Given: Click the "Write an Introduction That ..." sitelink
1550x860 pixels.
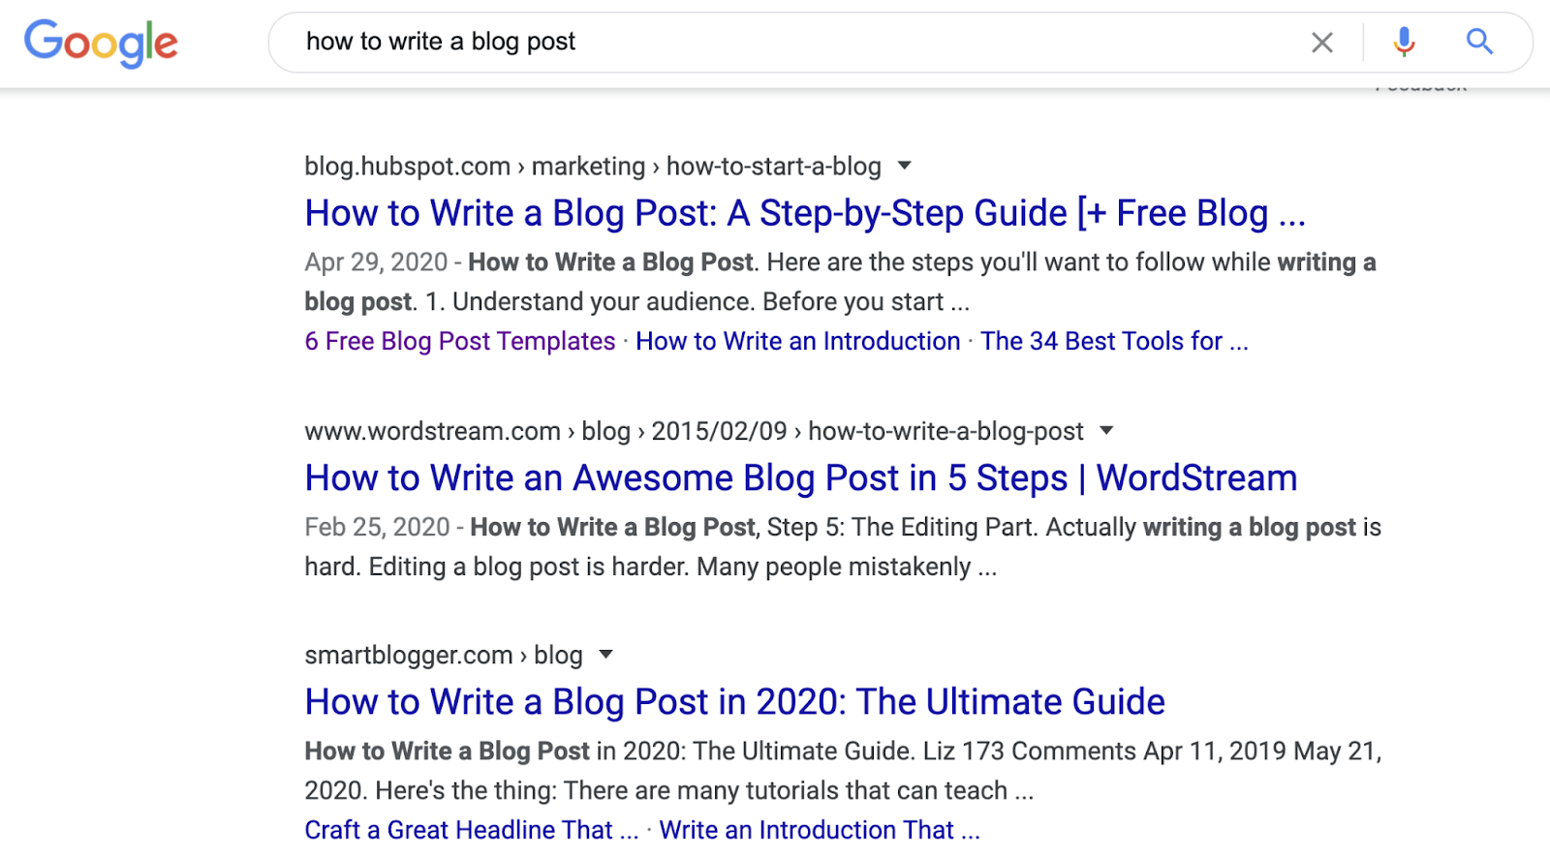Looking at the screenshot, I should coord(819,830).
